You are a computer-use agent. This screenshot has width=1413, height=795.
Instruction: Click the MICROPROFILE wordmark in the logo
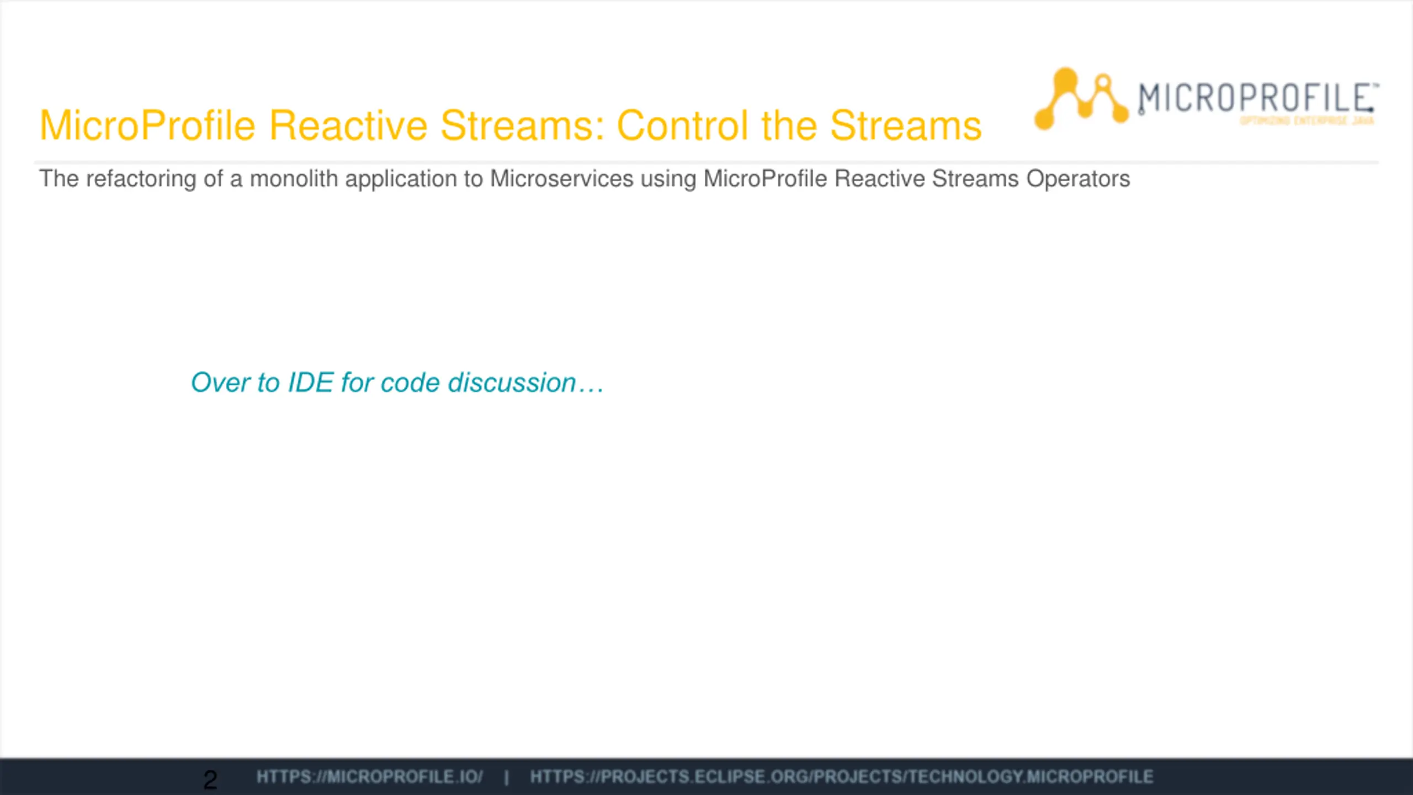pos(1255,98)
